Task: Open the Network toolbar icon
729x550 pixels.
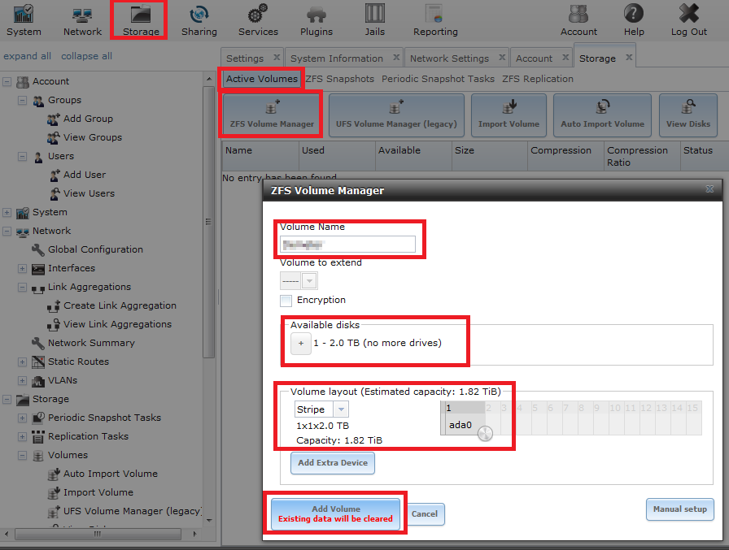Action: pyautogui.click(x=82, y=20)
